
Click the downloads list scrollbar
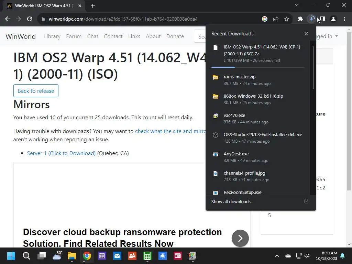point(313,67)
